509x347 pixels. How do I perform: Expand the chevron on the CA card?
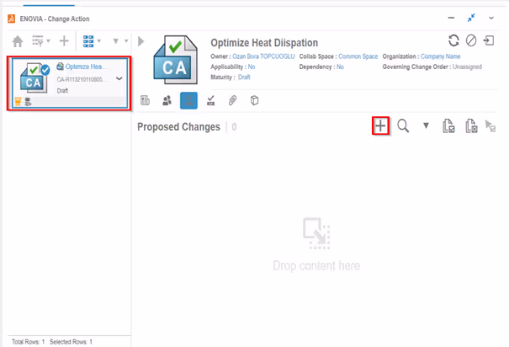tap(119, 78)
